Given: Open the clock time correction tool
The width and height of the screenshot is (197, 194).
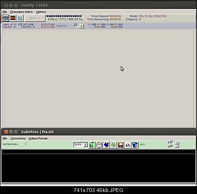Looking at the screenshot, I should click(99, 145).
